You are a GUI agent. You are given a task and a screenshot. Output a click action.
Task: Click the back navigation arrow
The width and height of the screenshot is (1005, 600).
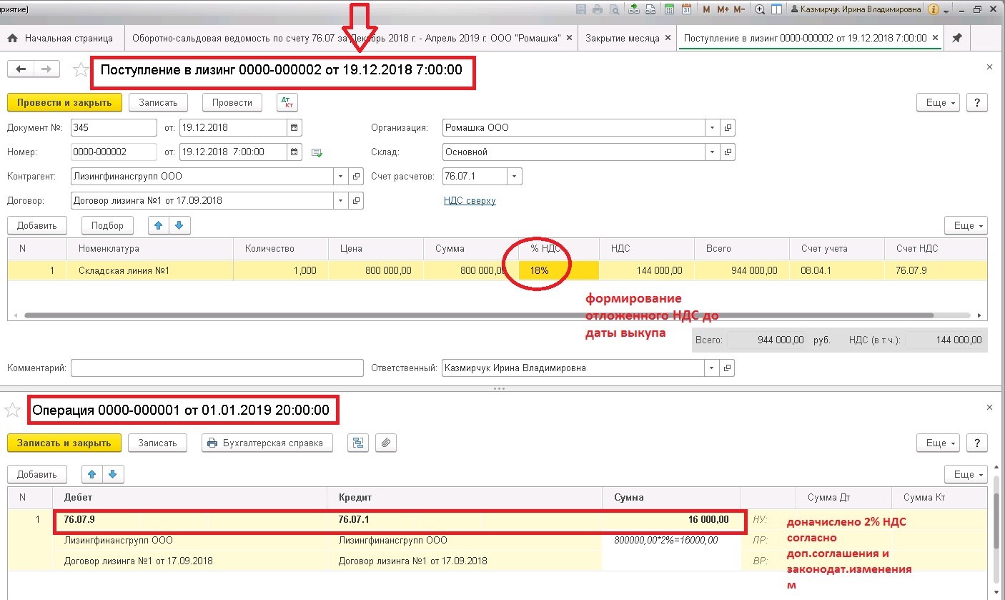coord(21,69)
